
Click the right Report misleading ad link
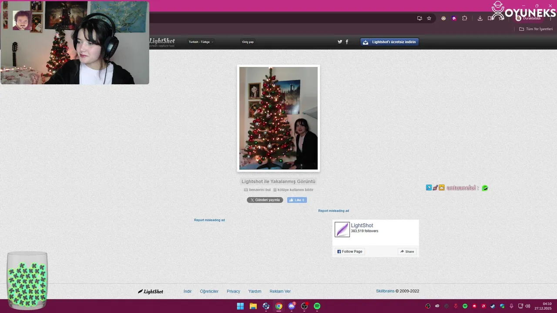pyautogui.click(x=333, y=211)
